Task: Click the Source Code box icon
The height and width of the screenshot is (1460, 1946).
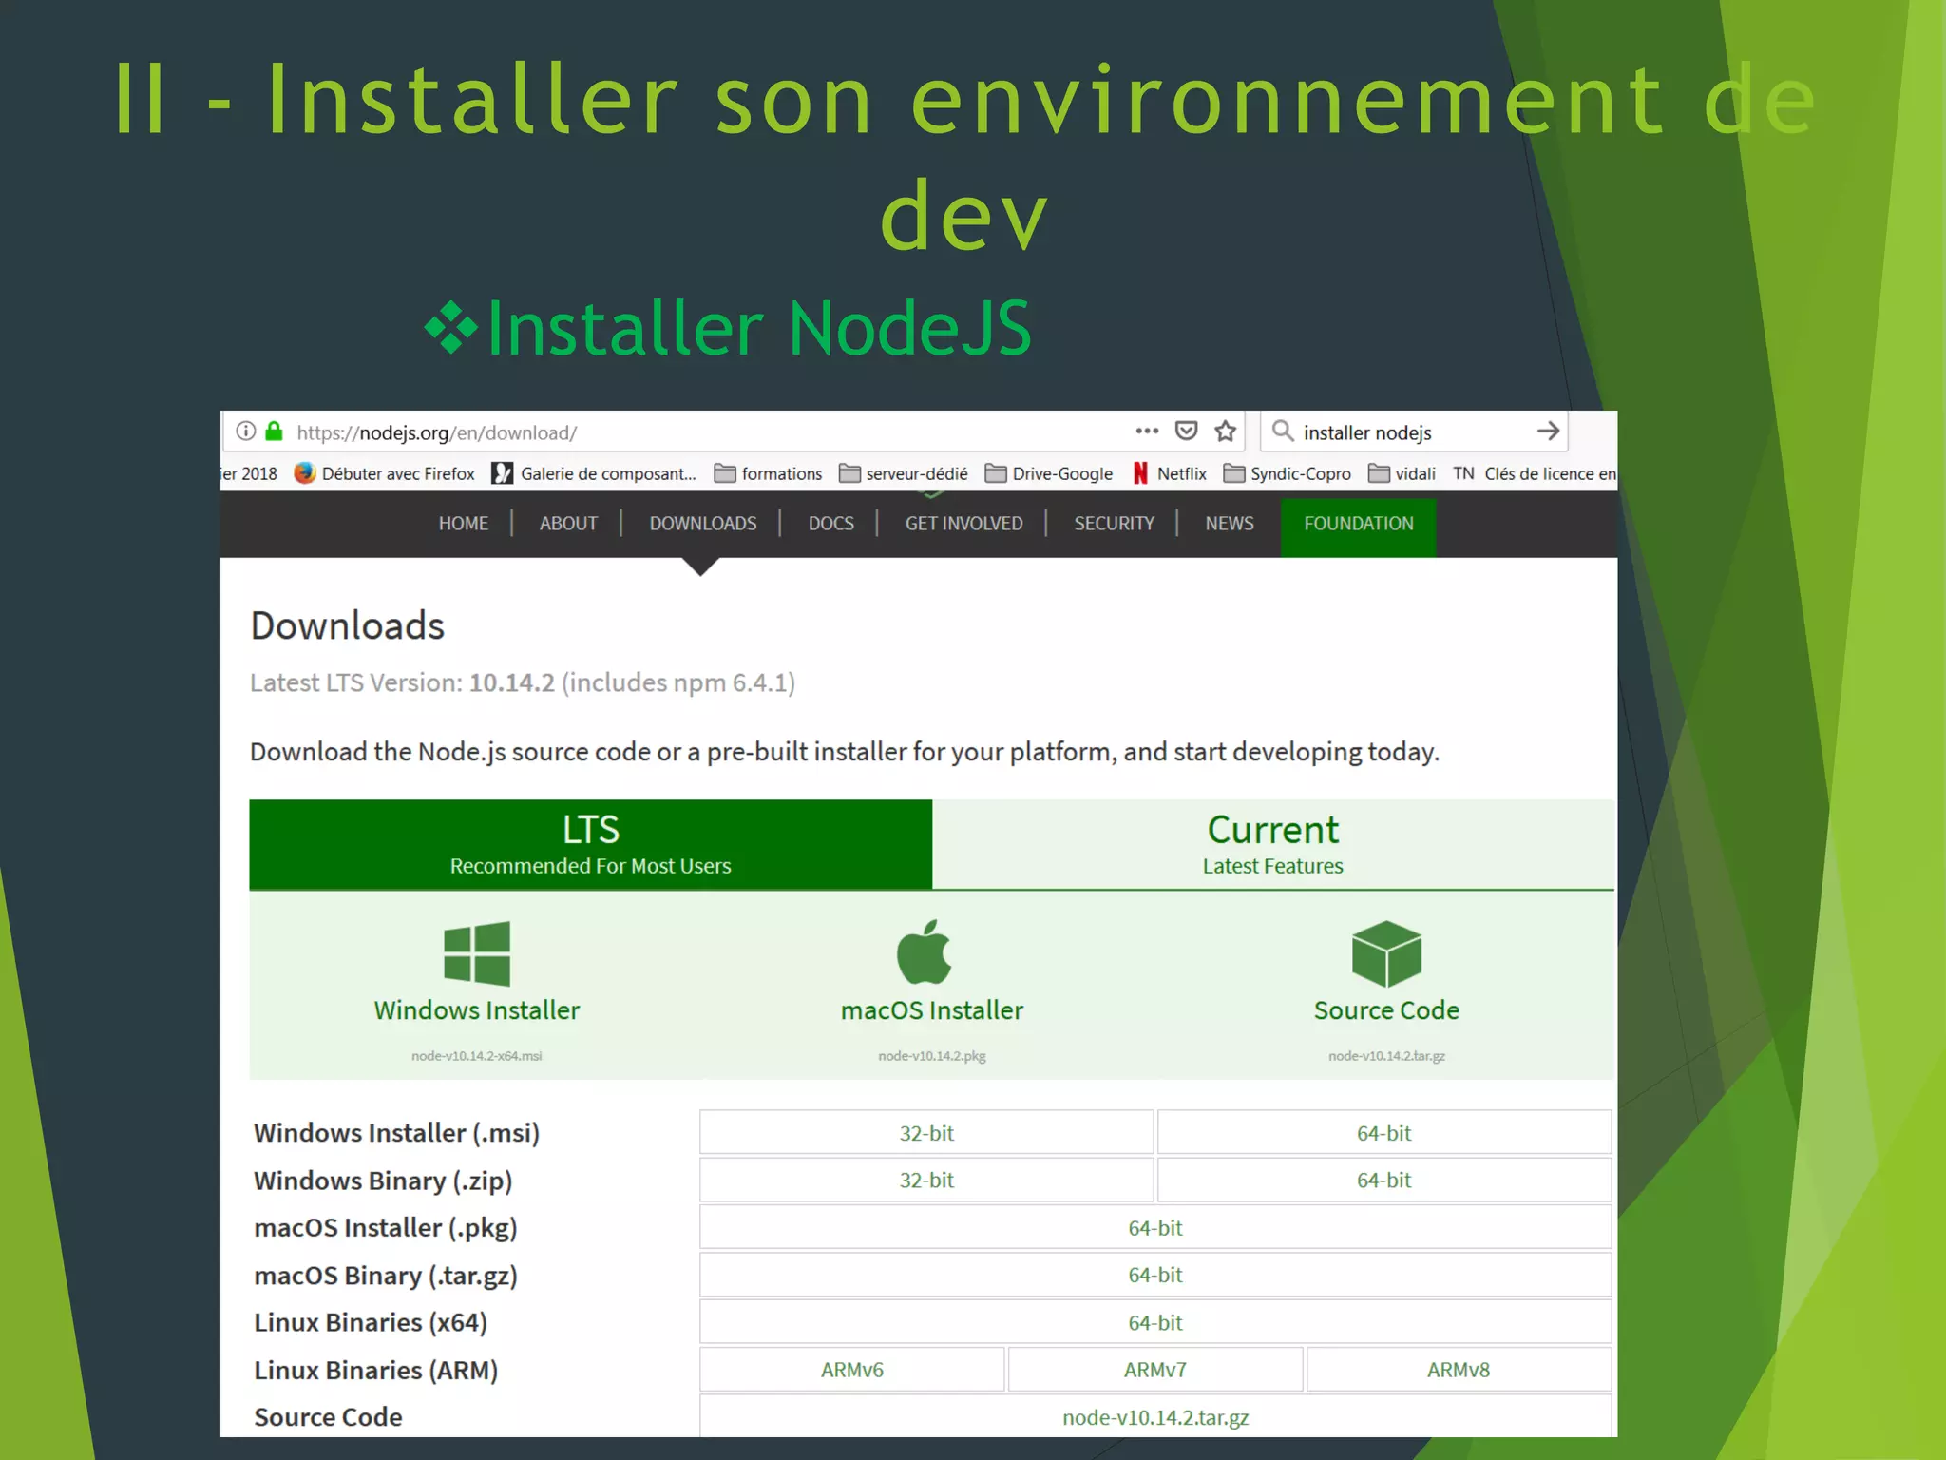Action: tap(1386, 953)
